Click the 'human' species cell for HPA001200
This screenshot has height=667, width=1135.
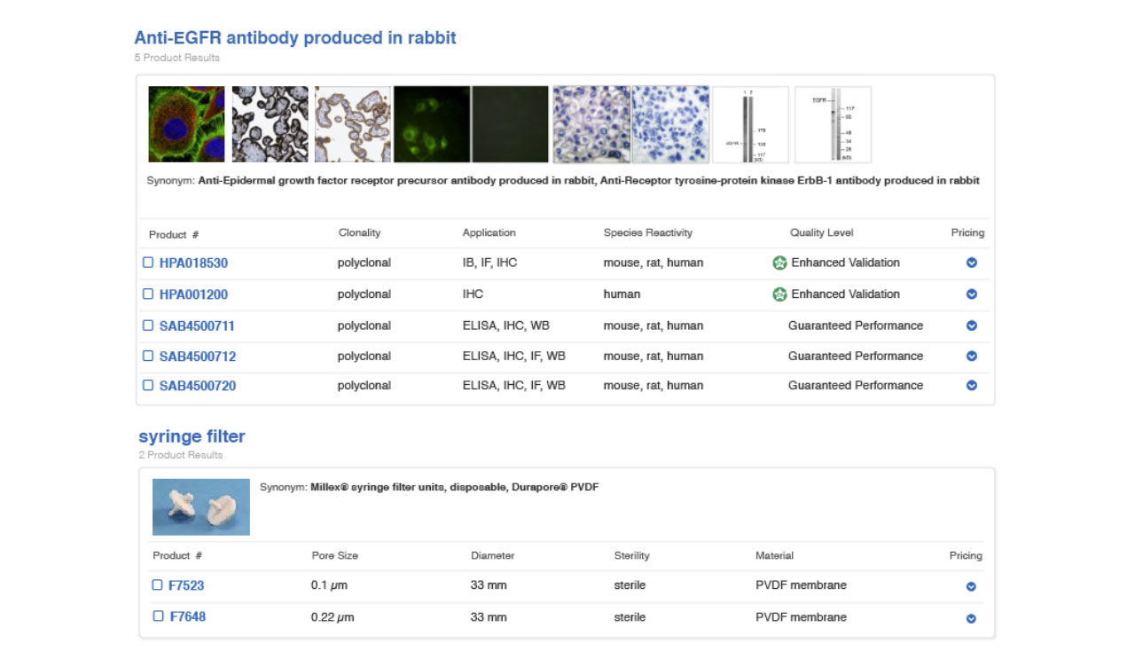[622, 294]
